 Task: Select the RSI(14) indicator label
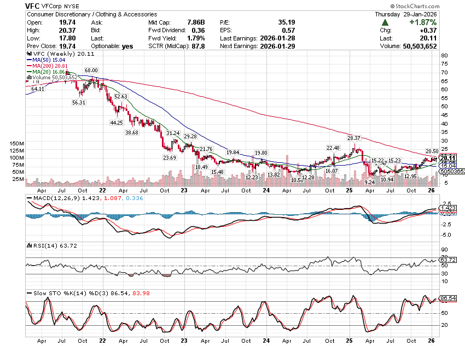(x=40, y=245)
